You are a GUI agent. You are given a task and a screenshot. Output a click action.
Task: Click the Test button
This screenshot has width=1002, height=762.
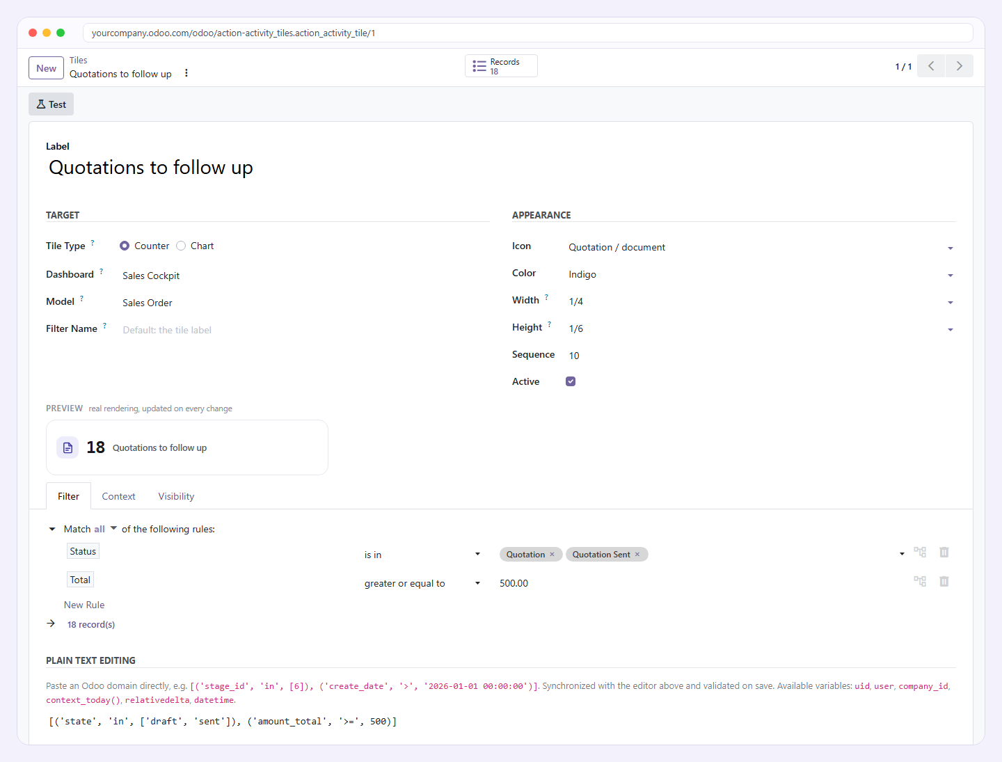[51, 104]
